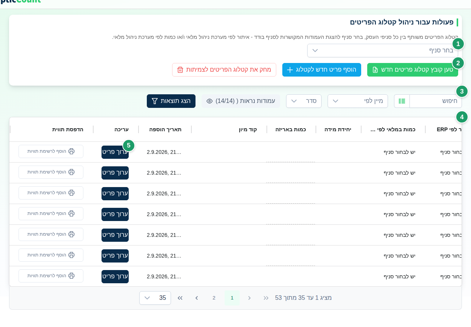Image resolution: width=471 pixels, height=327 pixels.
Task: Click the "כמות במלאי לפי ..." column header
Action: tap(393, 129)
